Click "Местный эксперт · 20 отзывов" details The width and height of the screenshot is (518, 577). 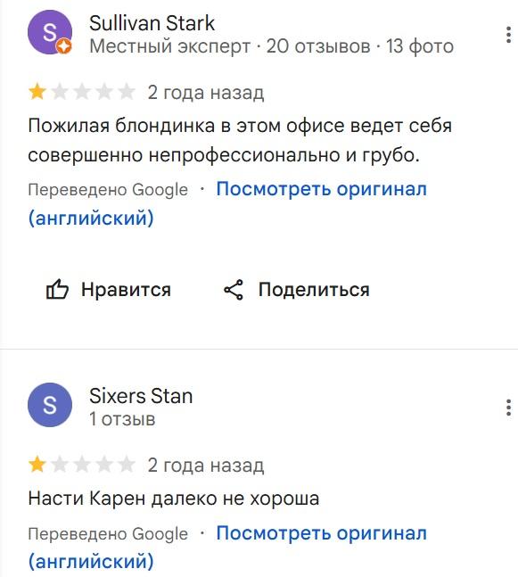[230, 46]
